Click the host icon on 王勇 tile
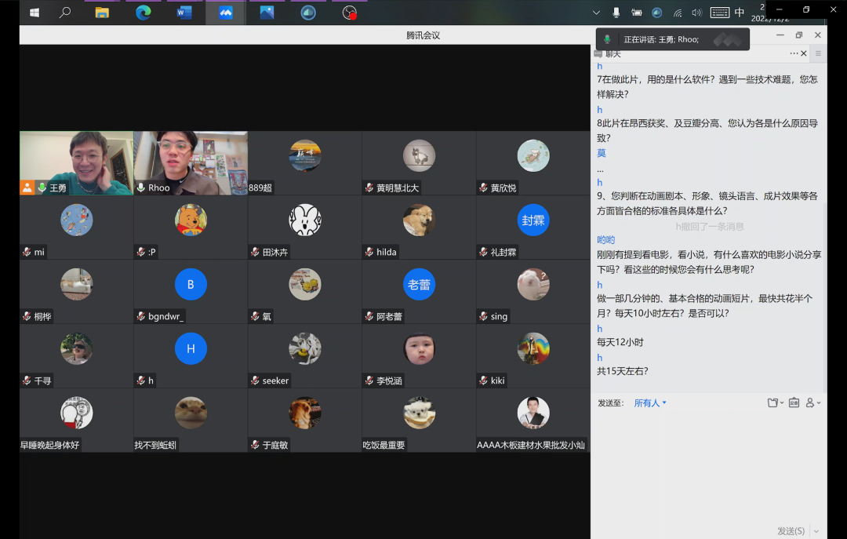 [27, 188]
